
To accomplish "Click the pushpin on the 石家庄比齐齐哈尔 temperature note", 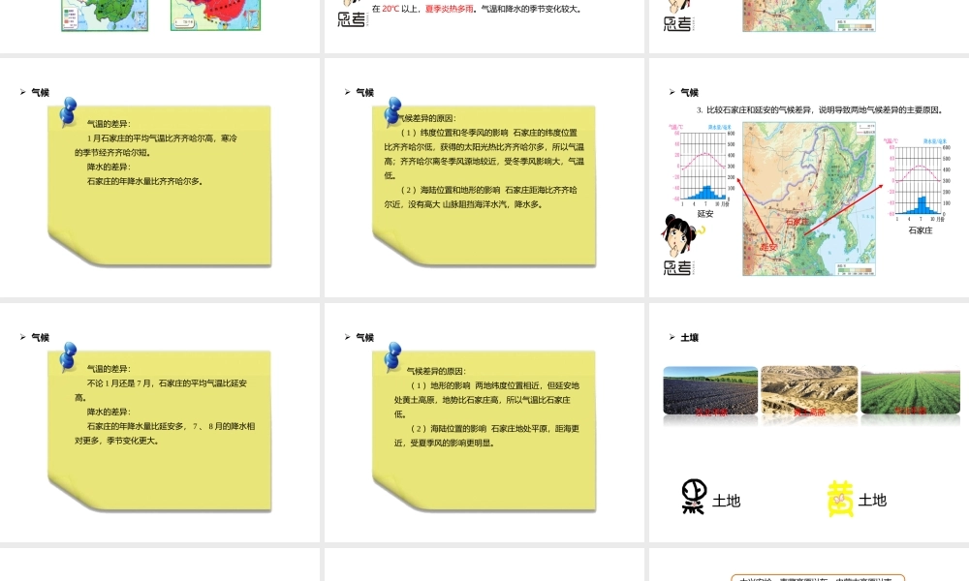I will [68, 111].
